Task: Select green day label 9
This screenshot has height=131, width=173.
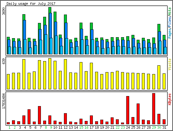Action: [51, 127]
